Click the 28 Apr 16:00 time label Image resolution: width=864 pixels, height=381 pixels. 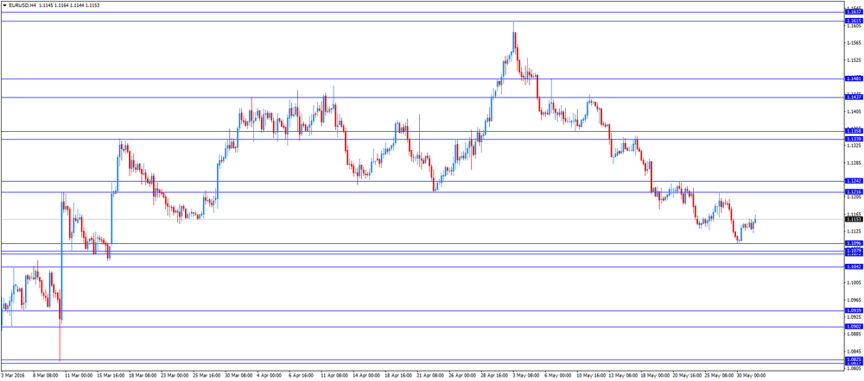(494, 375)
